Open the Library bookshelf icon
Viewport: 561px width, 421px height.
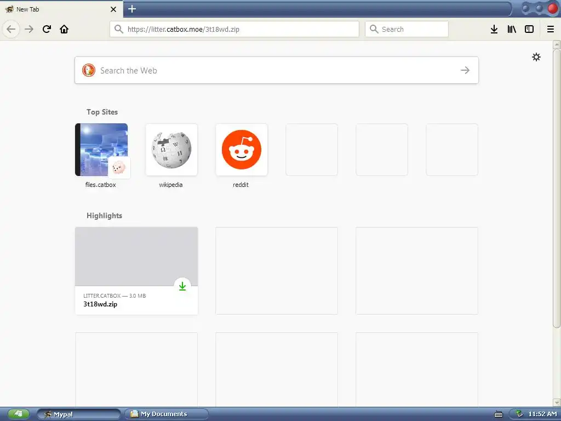(512, 30)
